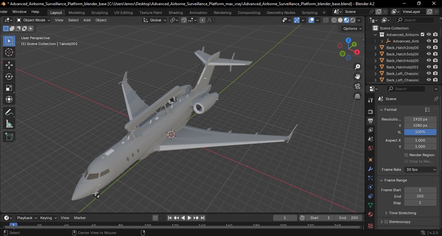Image resolution: width=442 pixels, height=236 pixels.
Task: Enable the Render Region checkbox
Action: point(406,155)
